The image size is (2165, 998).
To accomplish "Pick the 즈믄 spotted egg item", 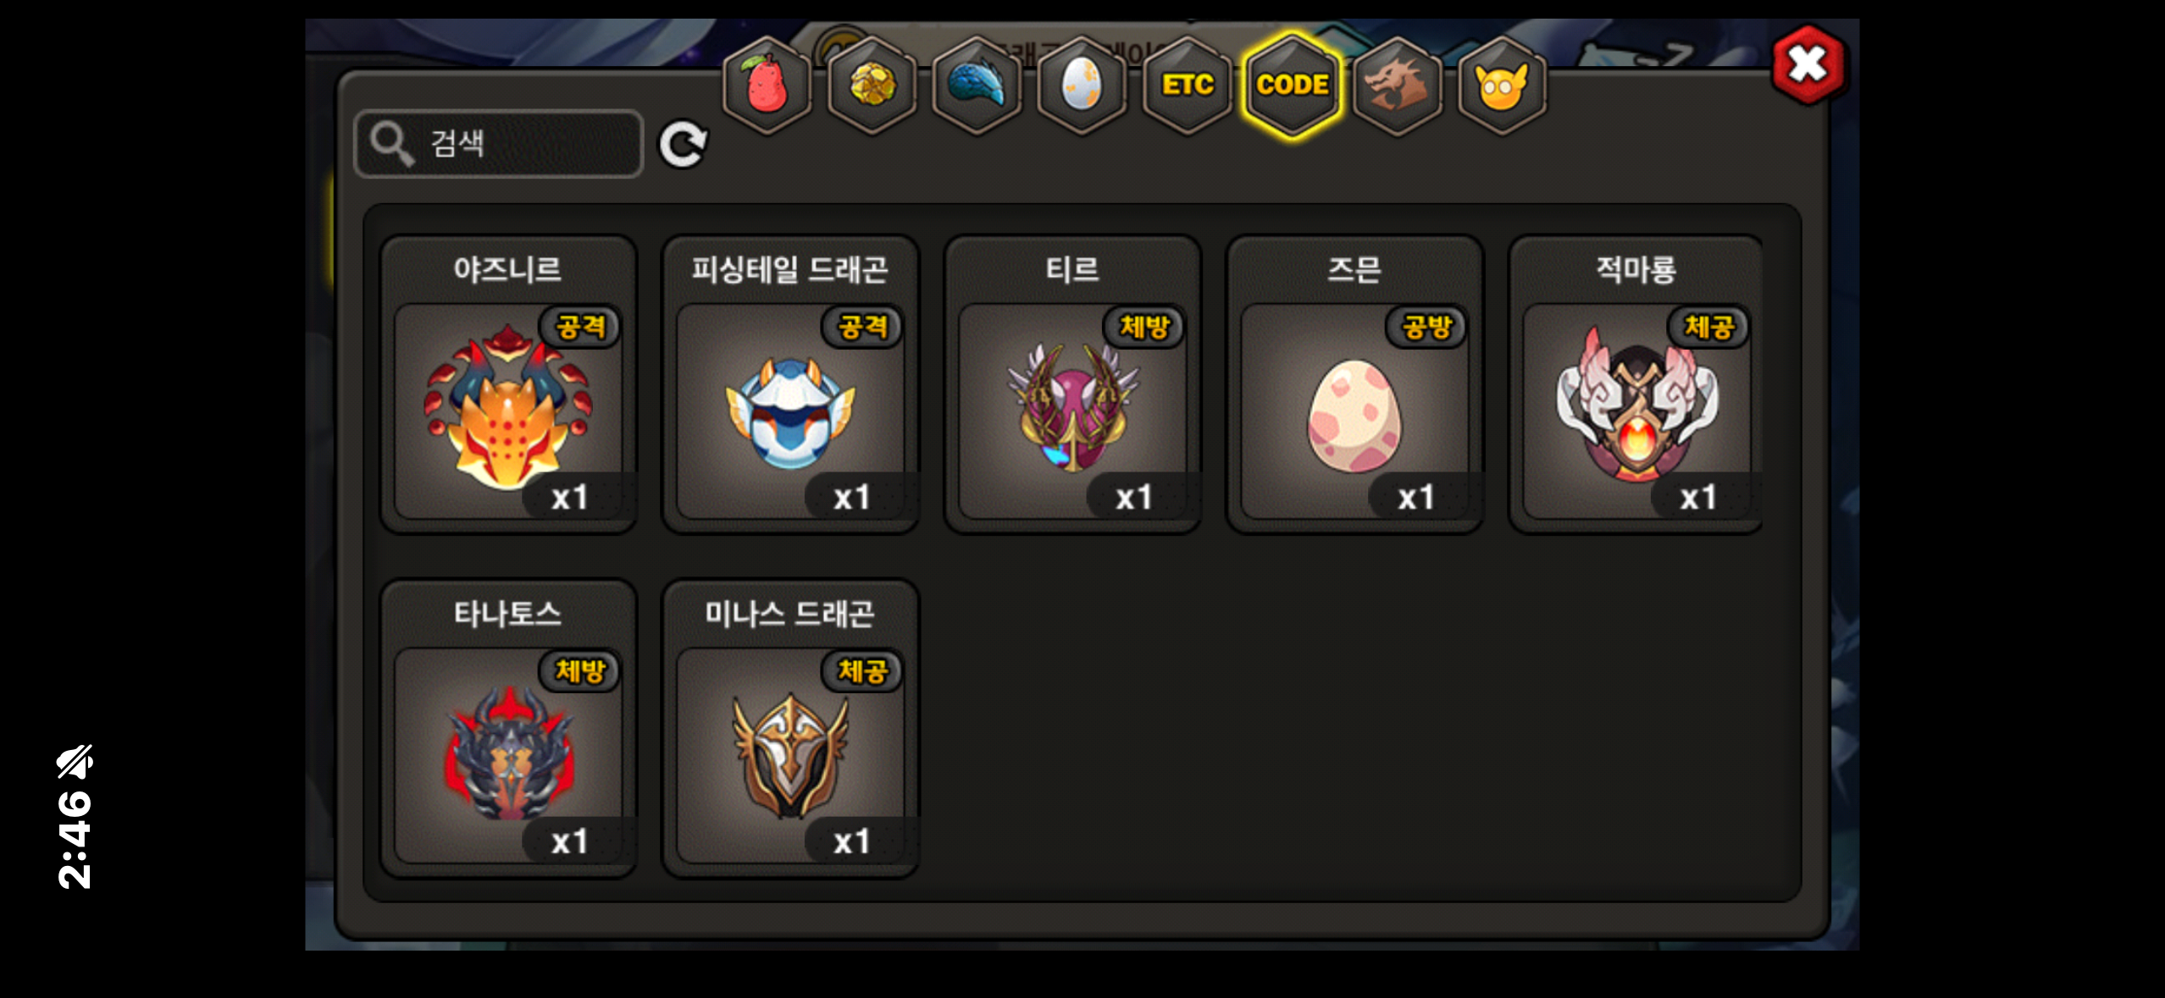I will [x=1354, y=384].
